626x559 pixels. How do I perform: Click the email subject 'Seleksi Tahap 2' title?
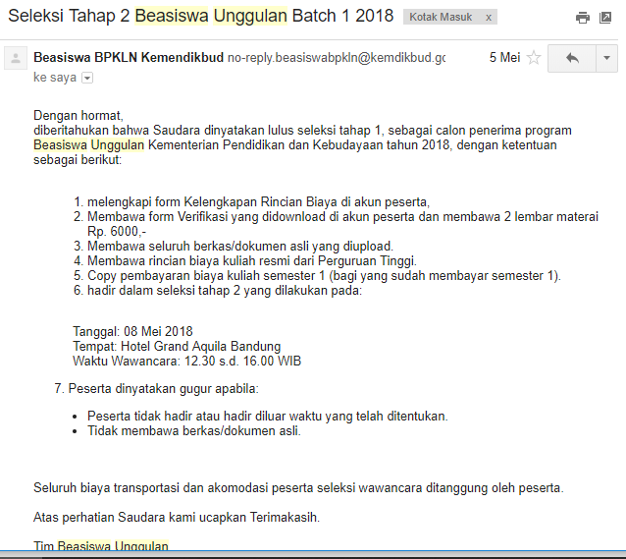coord(201,16)
